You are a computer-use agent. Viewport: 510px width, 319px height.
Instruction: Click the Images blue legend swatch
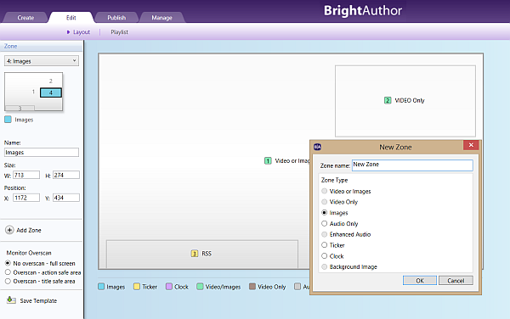click(101, 287)
